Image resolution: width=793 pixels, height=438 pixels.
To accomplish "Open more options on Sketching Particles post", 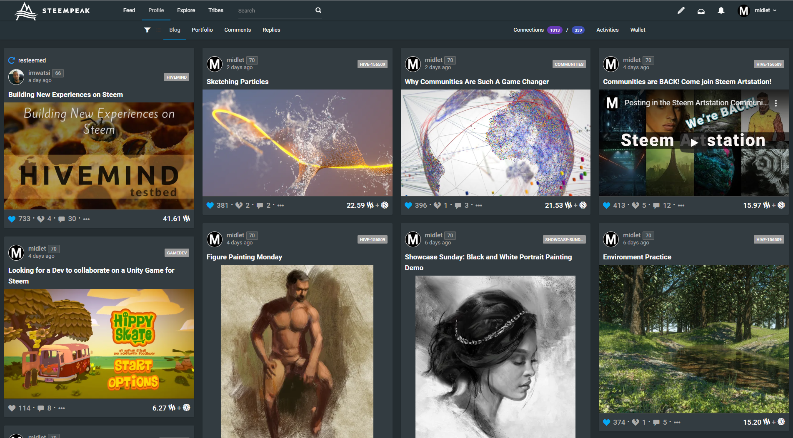I will click(x=280, y=206).
